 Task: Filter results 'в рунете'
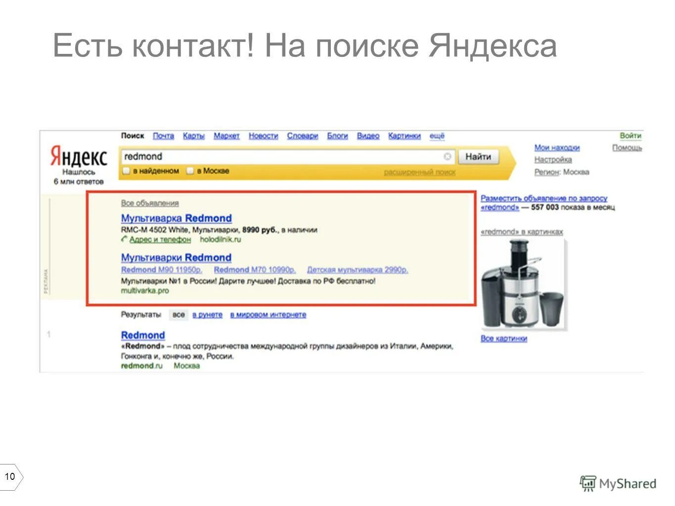pyautogui.click(x=207, y=315)
